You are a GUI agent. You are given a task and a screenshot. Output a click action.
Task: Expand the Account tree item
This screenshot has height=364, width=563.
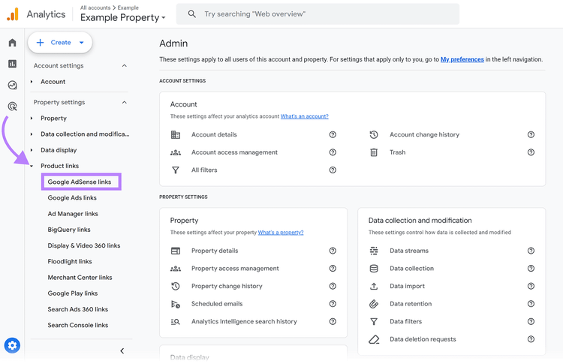tap(32, 82)
